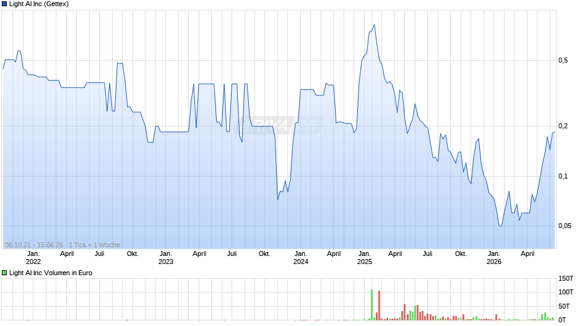The width and height of the screenshot is (582, 326).
Task: Click the blue legend square for Light AI Inc
Action: click(4, 4)
